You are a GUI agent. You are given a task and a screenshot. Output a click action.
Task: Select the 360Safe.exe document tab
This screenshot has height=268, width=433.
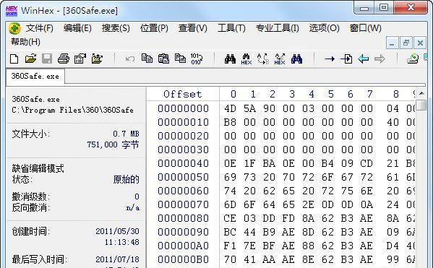coord(35,76)
